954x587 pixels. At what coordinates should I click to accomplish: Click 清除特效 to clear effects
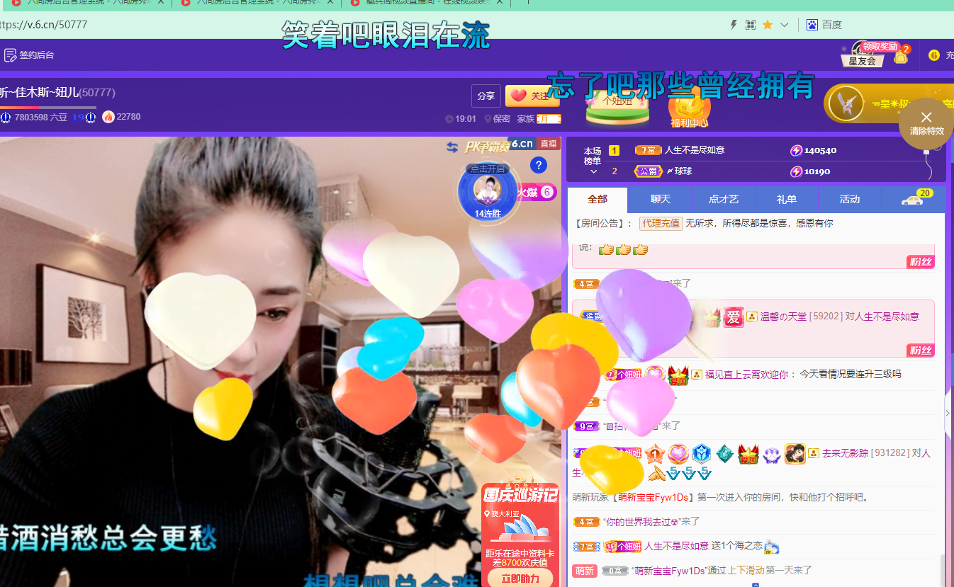926,123
